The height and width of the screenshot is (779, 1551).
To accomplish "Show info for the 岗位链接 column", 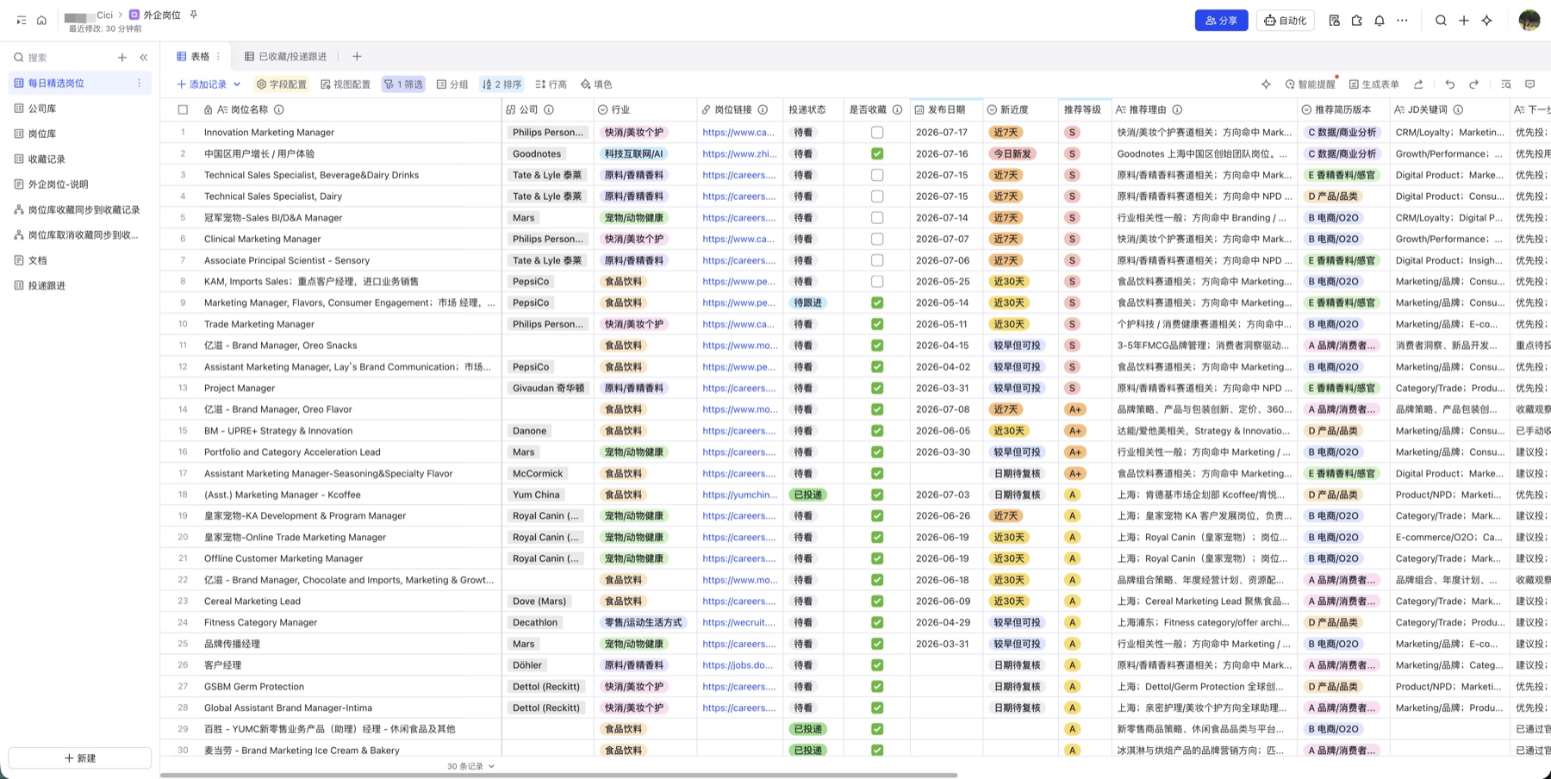I will click(763, 109).
